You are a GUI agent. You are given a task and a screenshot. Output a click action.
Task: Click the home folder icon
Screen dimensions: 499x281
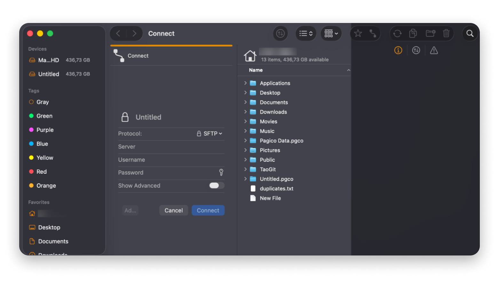click(x=250, y=56)
